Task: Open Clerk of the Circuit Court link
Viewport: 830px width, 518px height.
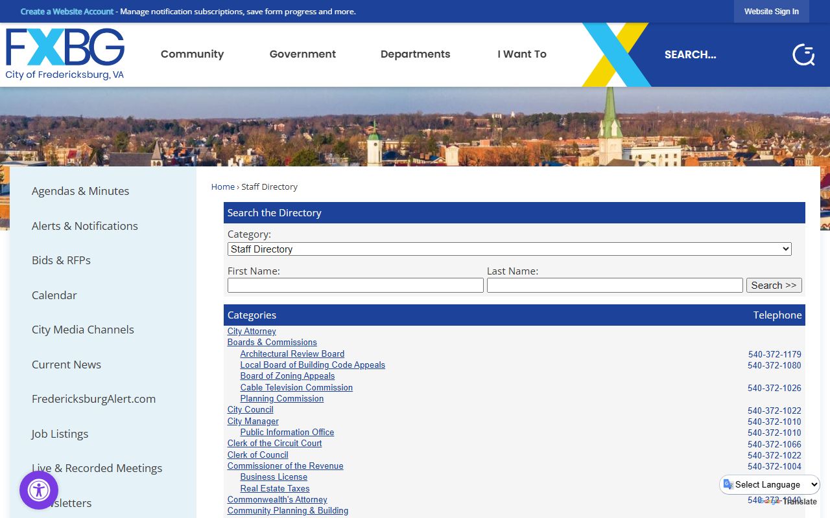Action: [x=275, y=444]
